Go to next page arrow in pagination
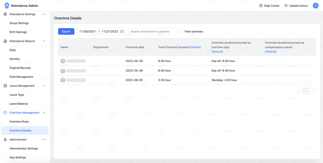The height and width of the screenshot is (163, 323). (x=313, y=91)
